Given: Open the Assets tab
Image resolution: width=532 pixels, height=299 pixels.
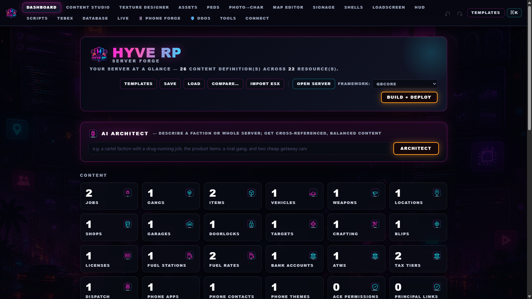Looking at the screenshot, I should point(188,7).
